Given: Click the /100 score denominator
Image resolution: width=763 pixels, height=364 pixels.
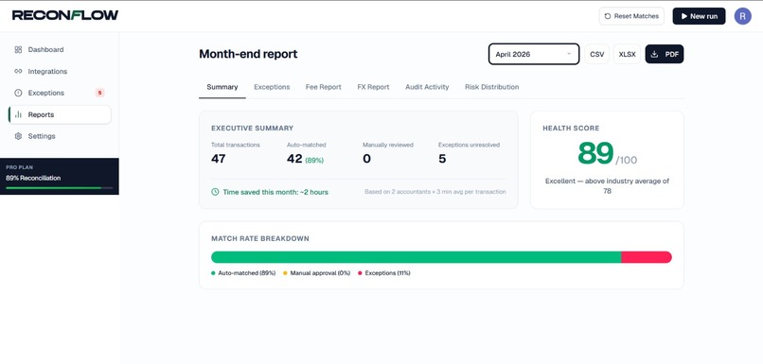Looking at the screenshot, I should pyautogui.click(x=627, y=160).
